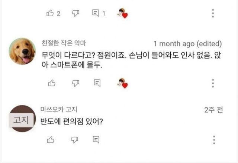This screenshot has width=238, height=163.
Task: Open more options for 마쓰오카 고지 comment
Action: [x=214, y=140]
